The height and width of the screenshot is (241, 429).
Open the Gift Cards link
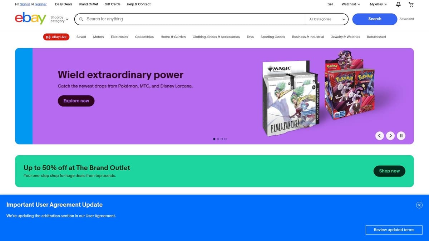pos(112,4)
